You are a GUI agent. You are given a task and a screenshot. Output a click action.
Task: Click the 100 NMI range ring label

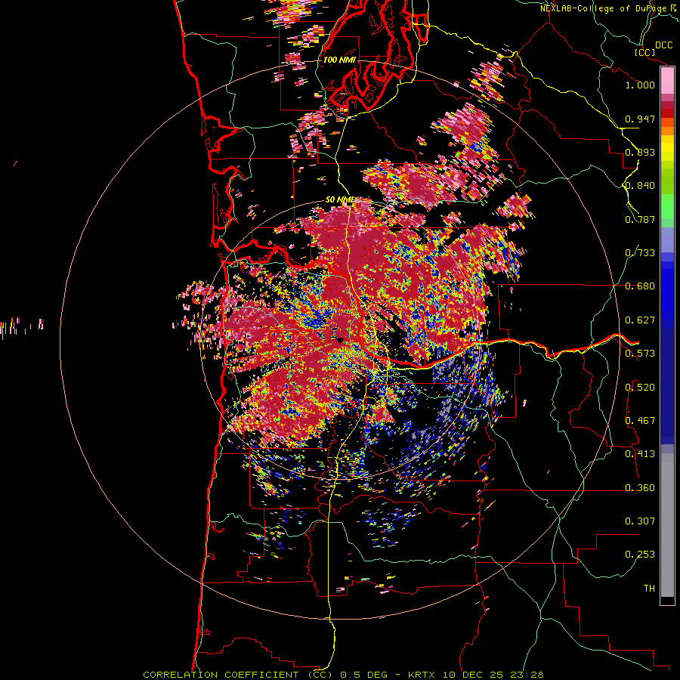339,60
